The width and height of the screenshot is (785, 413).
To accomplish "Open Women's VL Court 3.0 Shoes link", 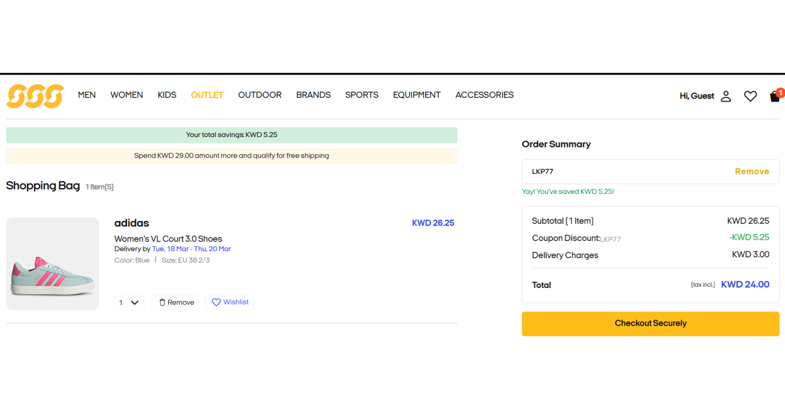I will click(x=168, y=239).
